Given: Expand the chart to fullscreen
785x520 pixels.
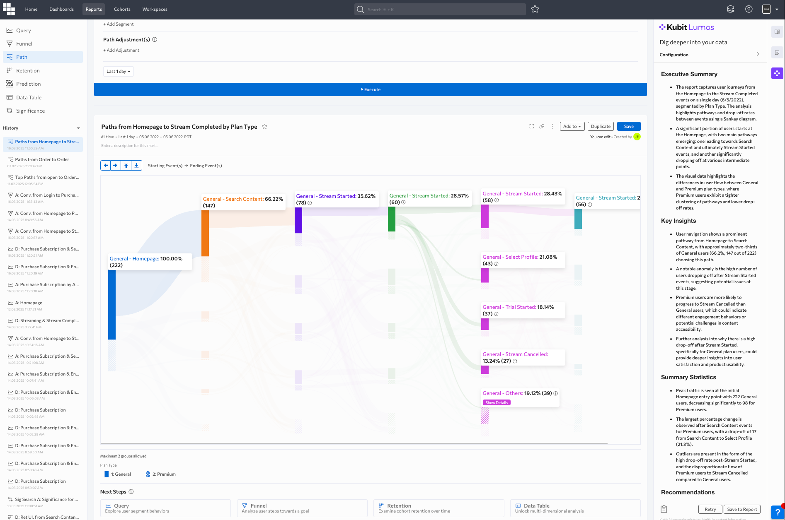Looking at the screenshot, I should (531, 126).
